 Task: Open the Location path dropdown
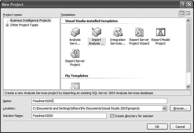click(164, 109)
